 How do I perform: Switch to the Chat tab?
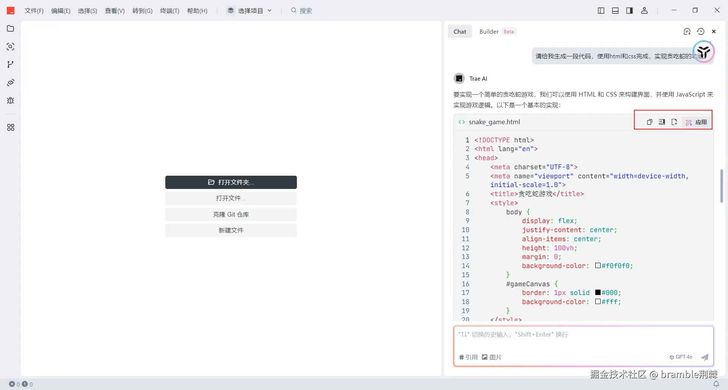(460, 31)
